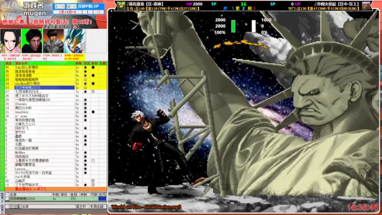Screen dimensions: 382x215
Task: Click the '+1' button
Action: click(98, 12)
